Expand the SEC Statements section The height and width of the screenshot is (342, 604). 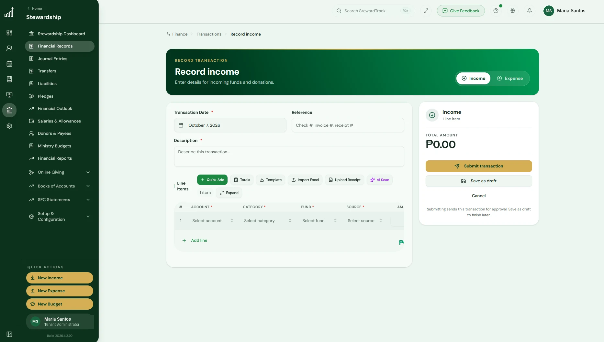(60, 200)
